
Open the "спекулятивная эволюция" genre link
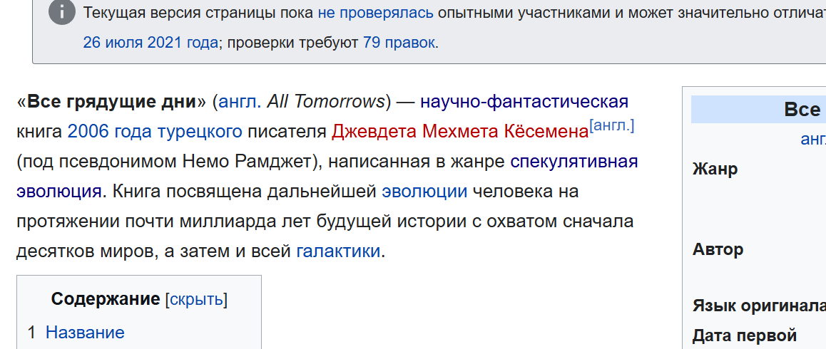(573, 162)
